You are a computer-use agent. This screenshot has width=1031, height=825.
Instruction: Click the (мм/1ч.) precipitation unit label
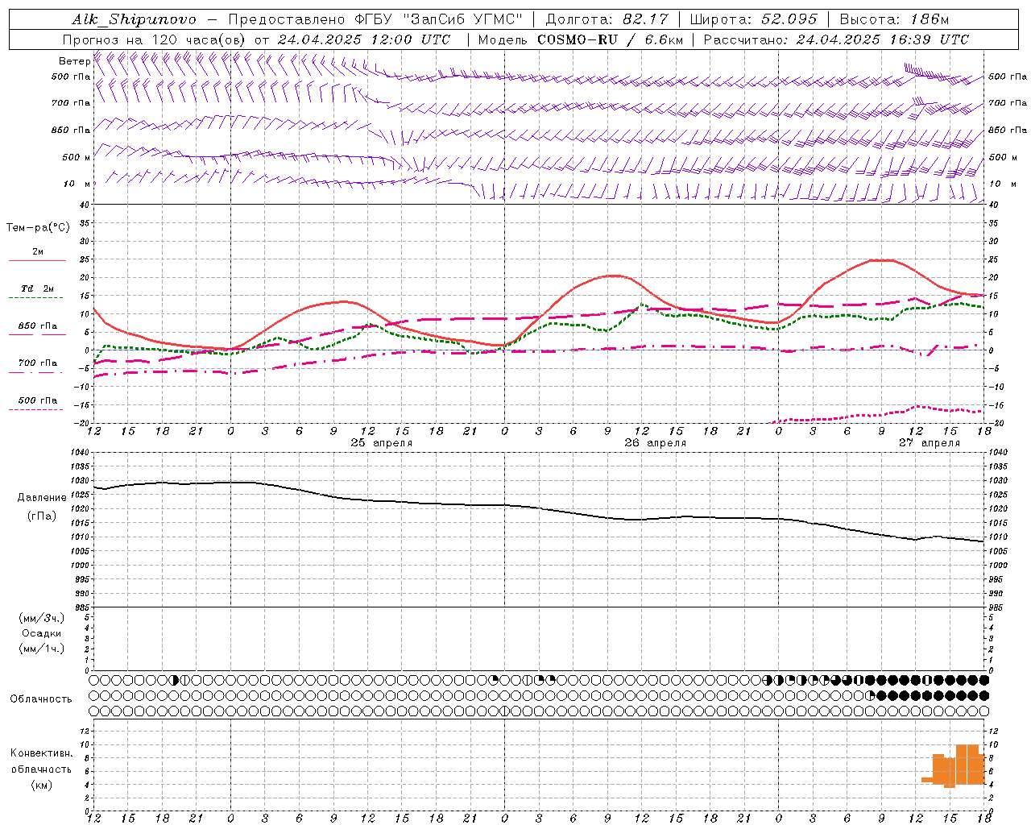pos(42,649)
